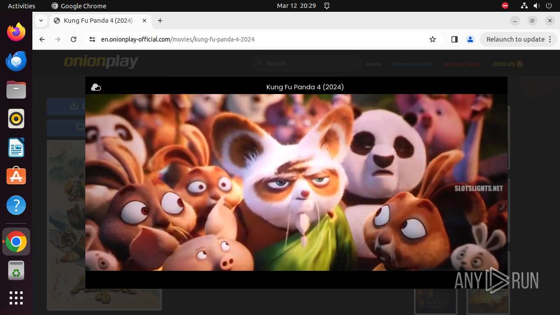The image size is (560, 315).
Task: Click the cloud icon in the video player header
Action: click(x=96, y=87)
